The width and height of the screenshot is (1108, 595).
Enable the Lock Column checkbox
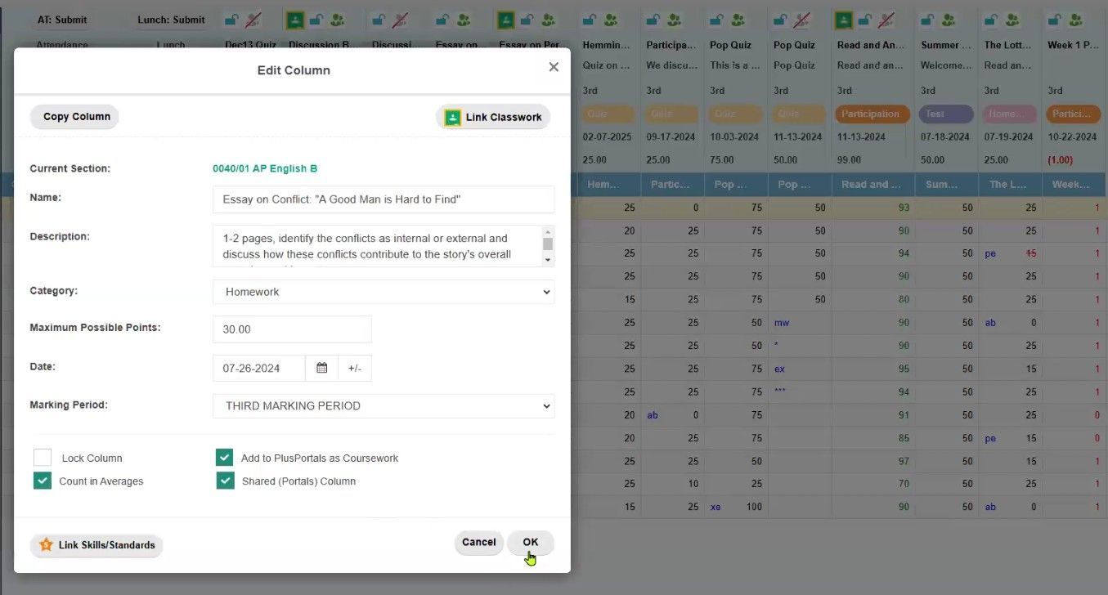(x=42, y=458)
